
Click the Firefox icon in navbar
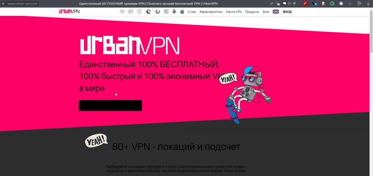[158, 12]
